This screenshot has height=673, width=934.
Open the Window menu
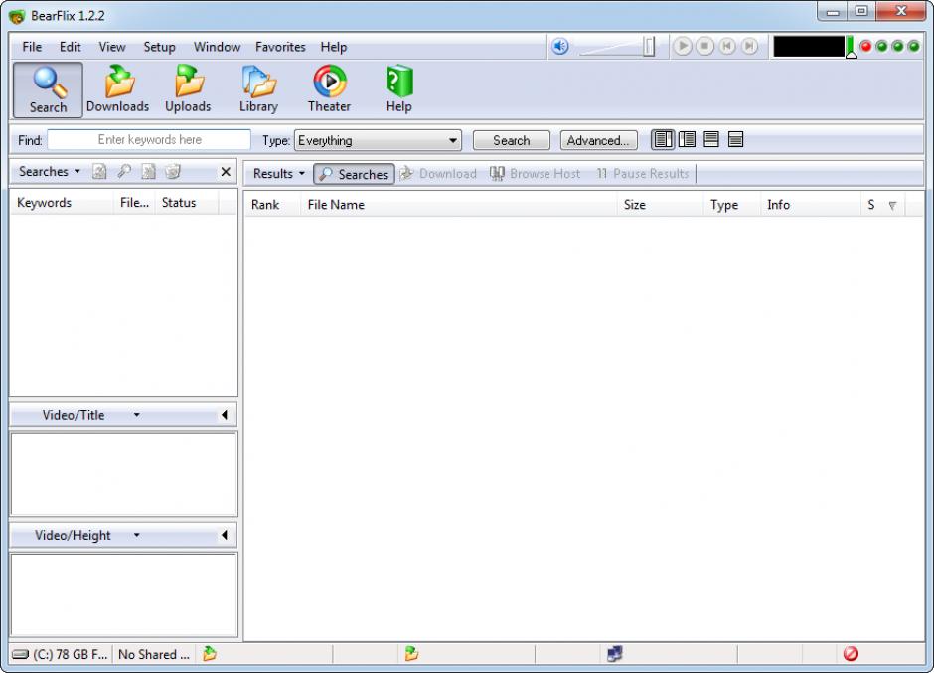point(217,47)
